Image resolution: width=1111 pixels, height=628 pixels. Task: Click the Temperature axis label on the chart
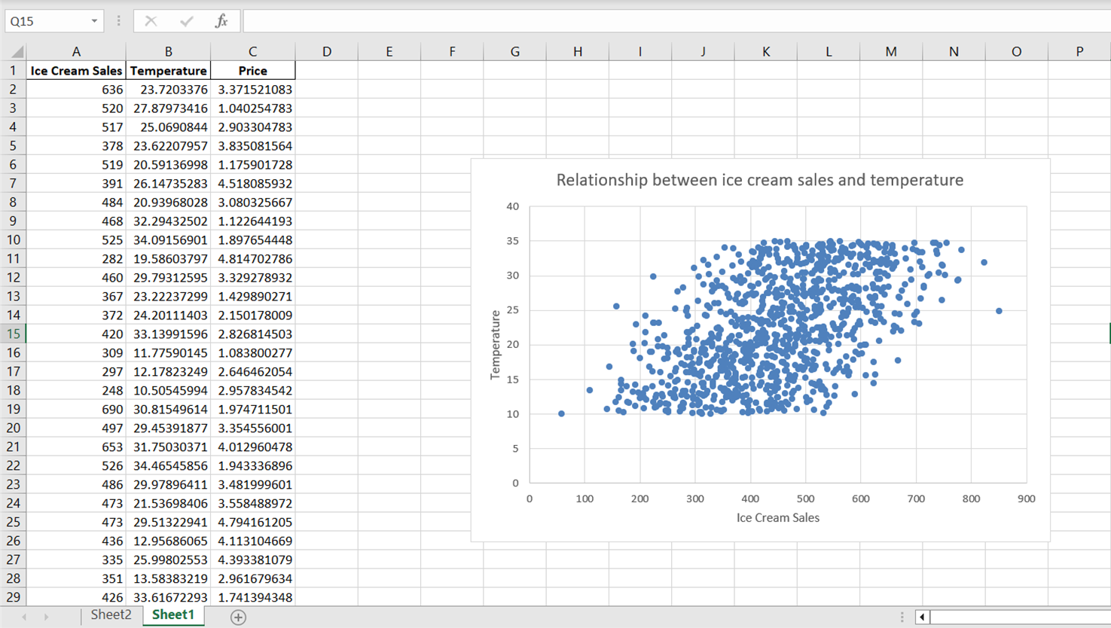[x=496, y=344]
